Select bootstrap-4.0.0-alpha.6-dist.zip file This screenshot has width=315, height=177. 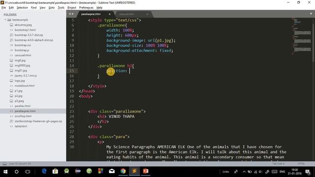(34, 40)
